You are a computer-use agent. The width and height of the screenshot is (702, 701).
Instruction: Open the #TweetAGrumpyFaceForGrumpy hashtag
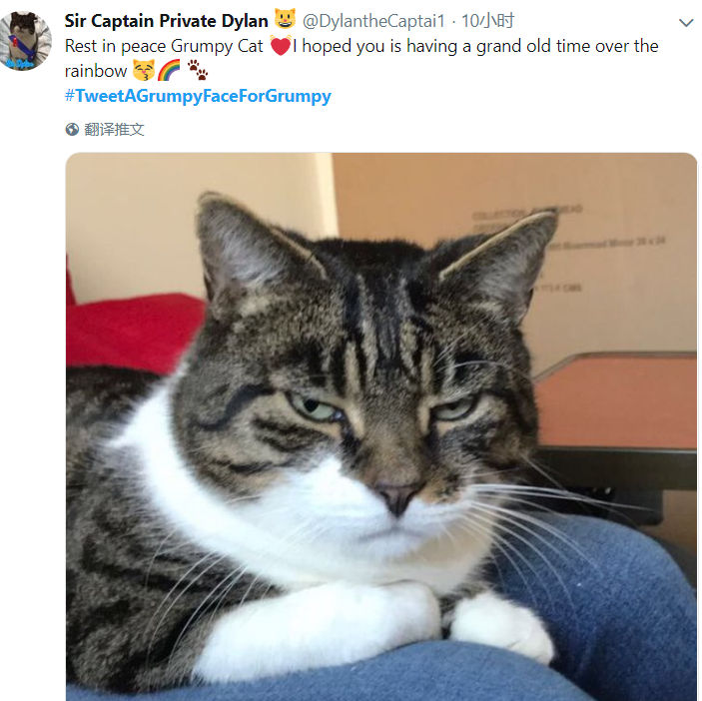point(198,96)
